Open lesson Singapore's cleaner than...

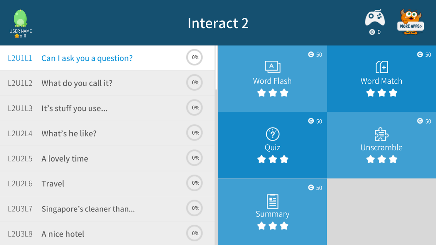pyautogui.click(x=88, y=209)
